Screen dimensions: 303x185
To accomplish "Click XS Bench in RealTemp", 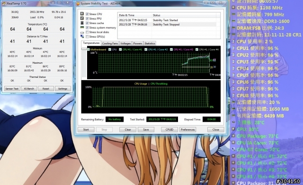I will point(29,89).
